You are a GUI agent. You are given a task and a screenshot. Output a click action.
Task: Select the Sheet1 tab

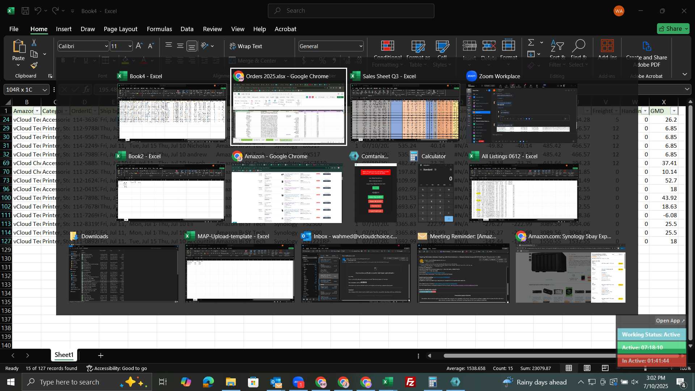pyautogui.click(x=64, y=355)
